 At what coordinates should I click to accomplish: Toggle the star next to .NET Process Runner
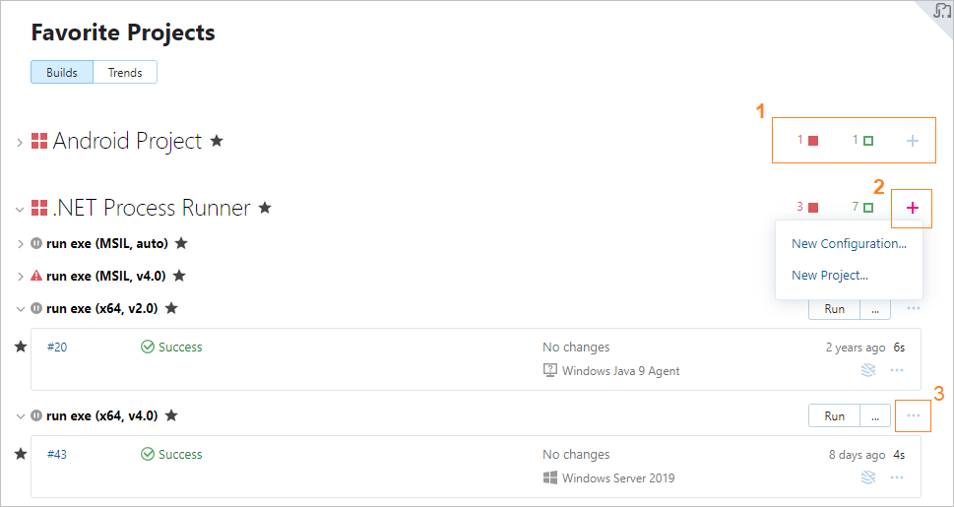[265, 208]
